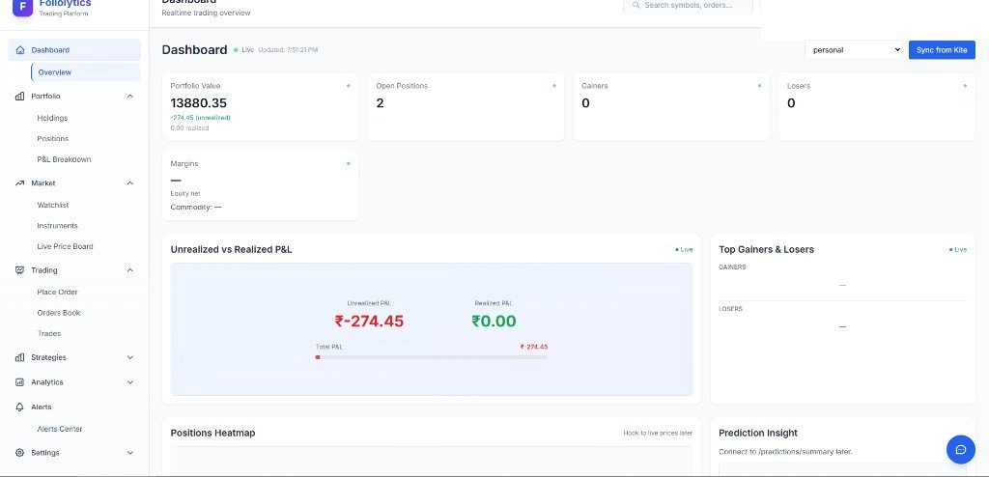Click the Live status indicator near Dashboard title
Viewport: 989px width, 477px height.
click(x=244, y=50)
